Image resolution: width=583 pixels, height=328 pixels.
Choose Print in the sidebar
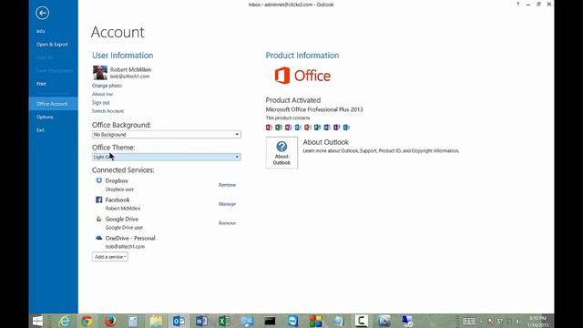click(x=41, y=84)
